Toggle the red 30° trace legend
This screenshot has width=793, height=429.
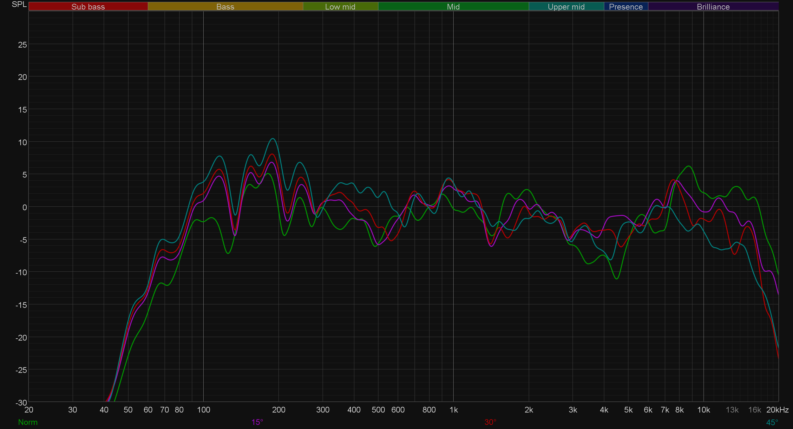490,422
